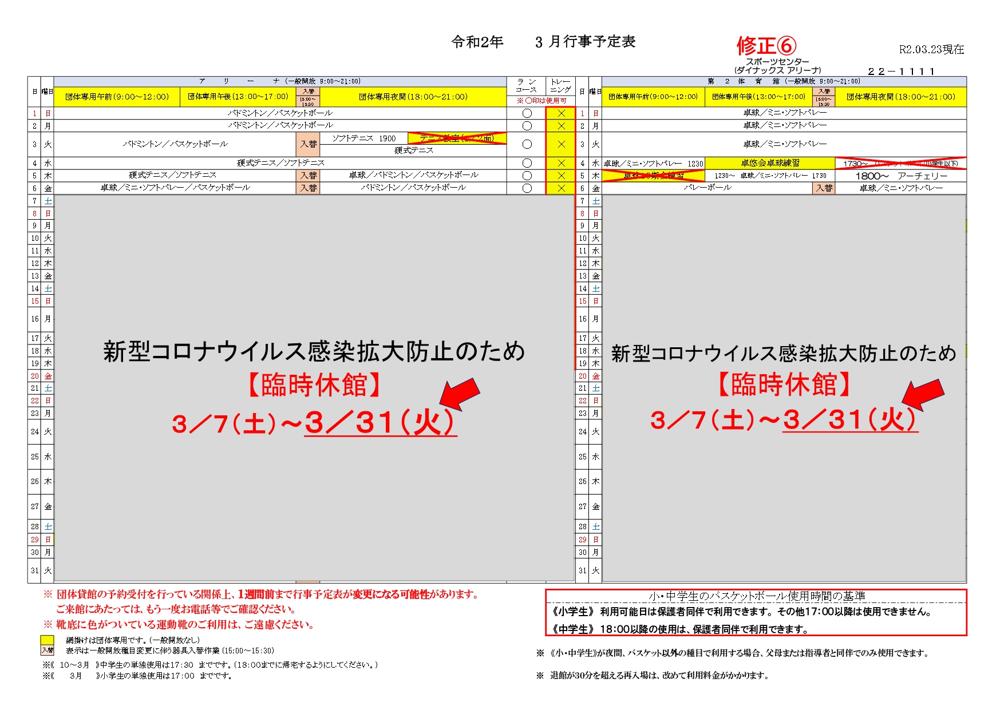Select day 6 "卓球/ミニ・ソフトバレー/バスケットボール" cell
The image size is (1004, 710).
[x=175, y=188]
